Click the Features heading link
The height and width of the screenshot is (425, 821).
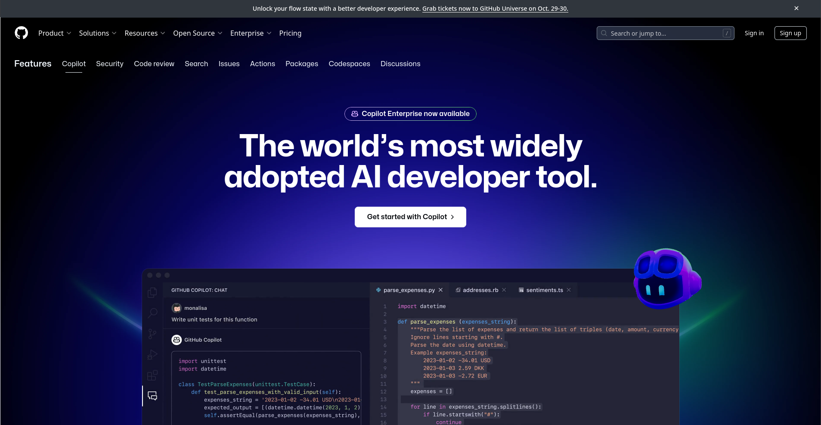tap(33, 64)
